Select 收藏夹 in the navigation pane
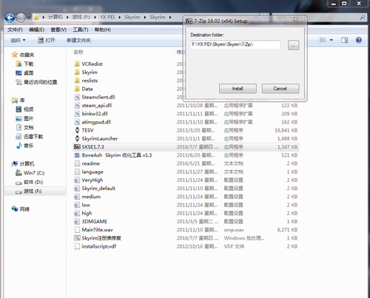Viewport: 370px width, 298px height. point(27,55)
